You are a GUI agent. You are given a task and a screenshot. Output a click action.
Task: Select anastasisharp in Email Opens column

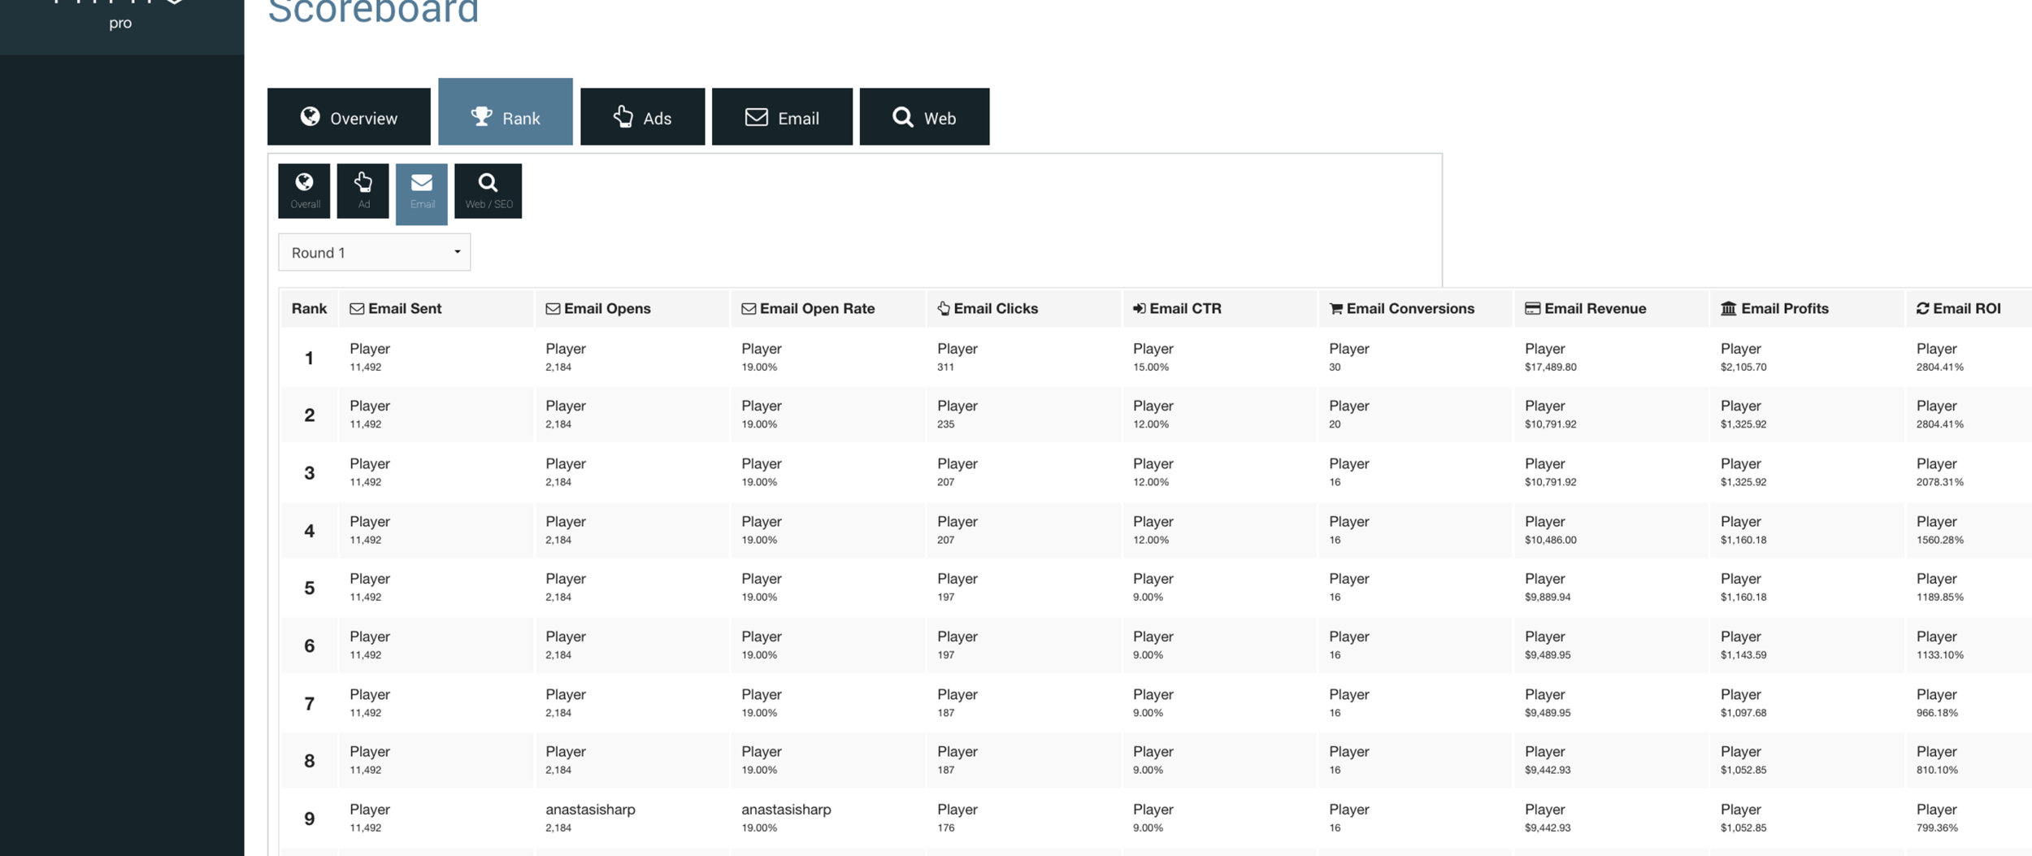590,810
